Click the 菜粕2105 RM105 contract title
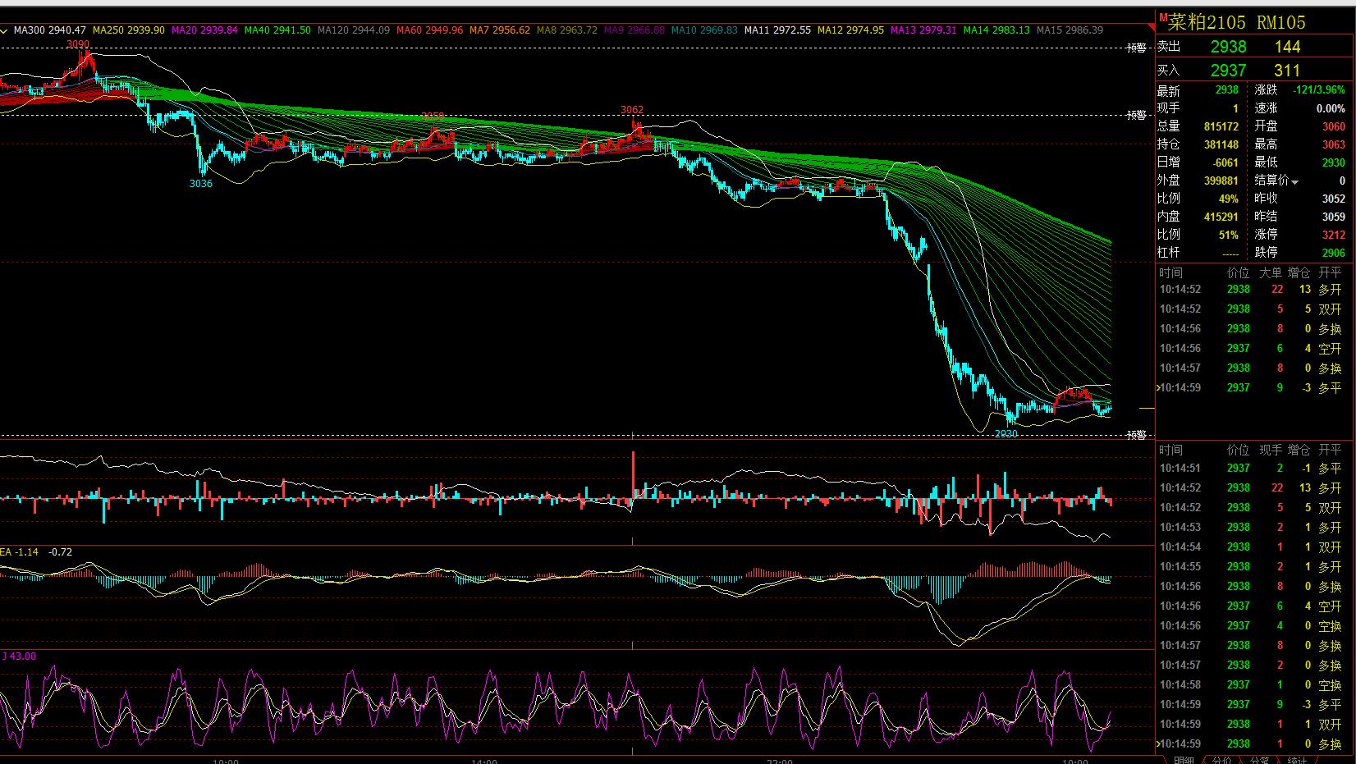 click(1236, 22)
